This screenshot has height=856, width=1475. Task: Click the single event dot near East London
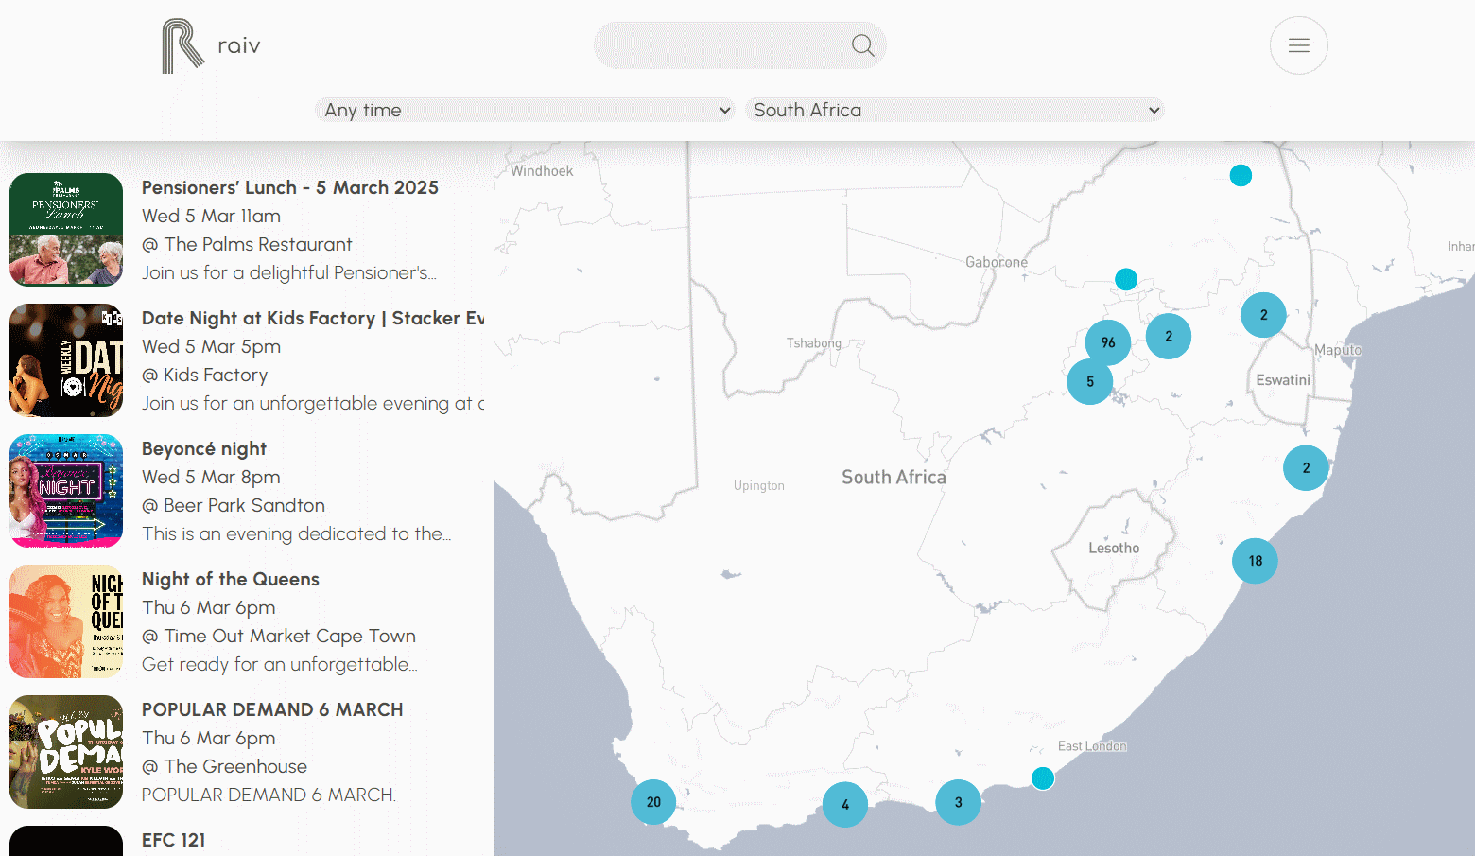coord(1043,778)
